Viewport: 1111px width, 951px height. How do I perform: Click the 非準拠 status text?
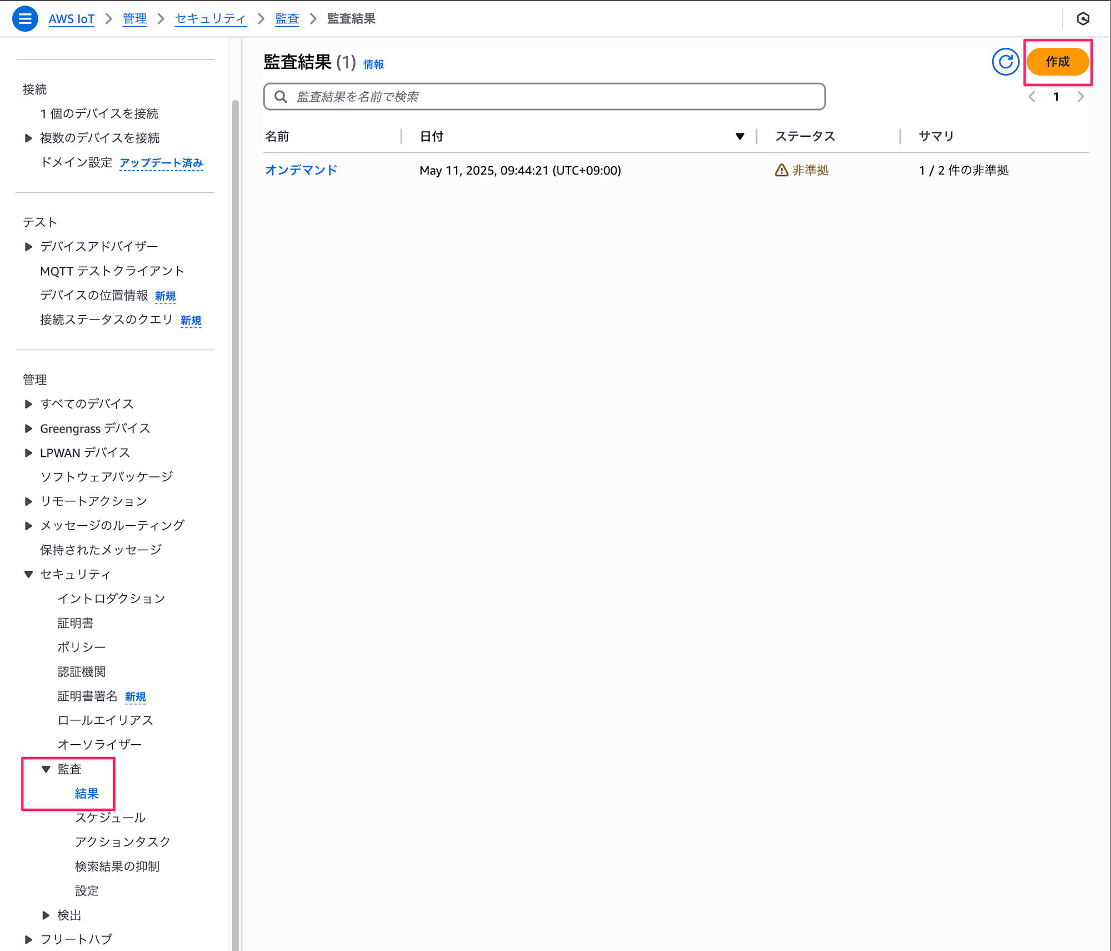pos(810,170)
